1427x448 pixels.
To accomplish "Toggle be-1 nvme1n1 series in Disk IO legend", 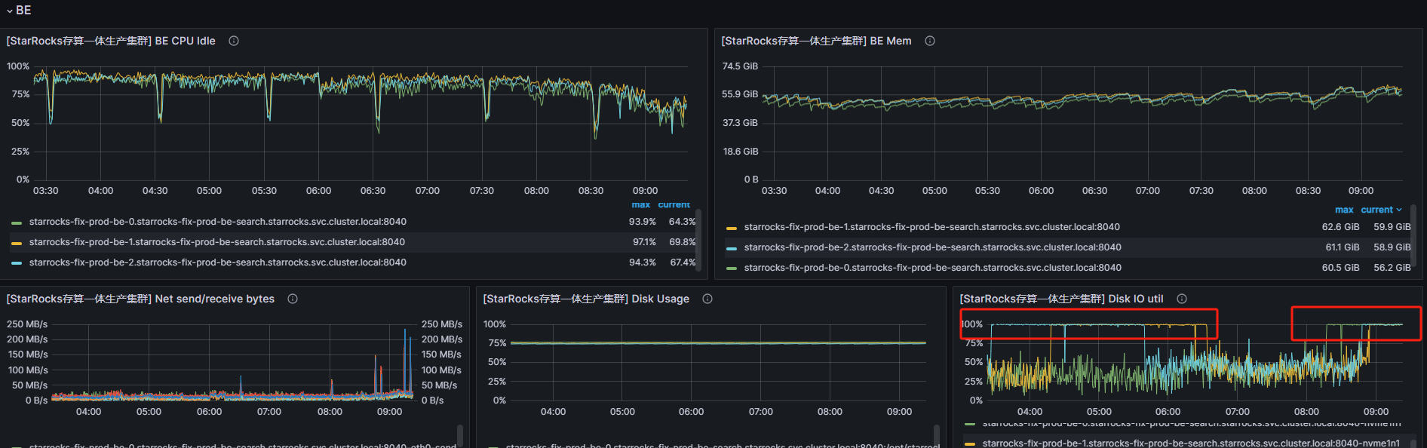I will pyautogui.click(x=1191, y=443).
